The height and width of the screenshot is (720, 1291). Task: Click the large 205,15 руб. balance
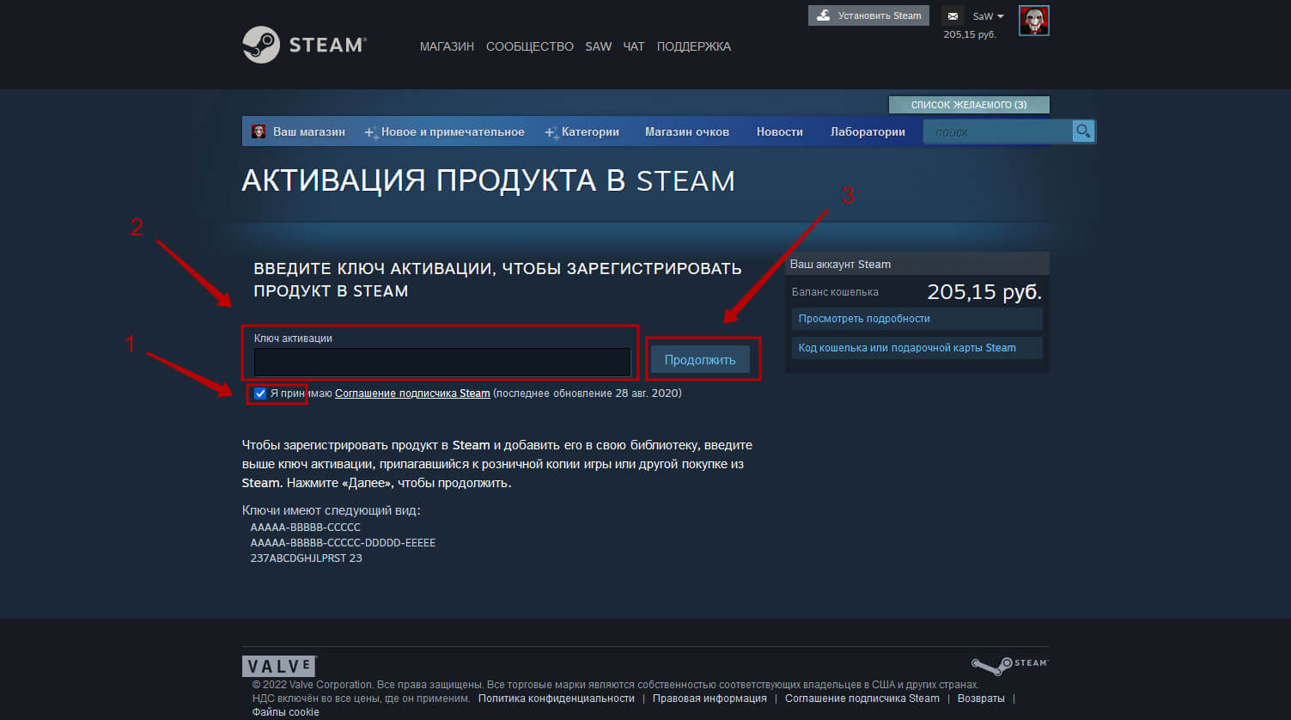[984, 292]
